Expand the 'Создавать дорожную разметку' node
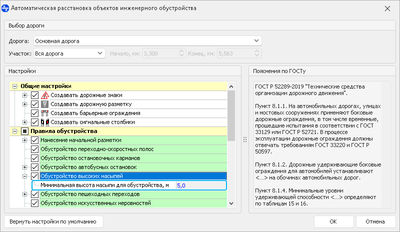The width and height of the screenshot is (400, 232). pyautogui.click(x=24, y=104)
